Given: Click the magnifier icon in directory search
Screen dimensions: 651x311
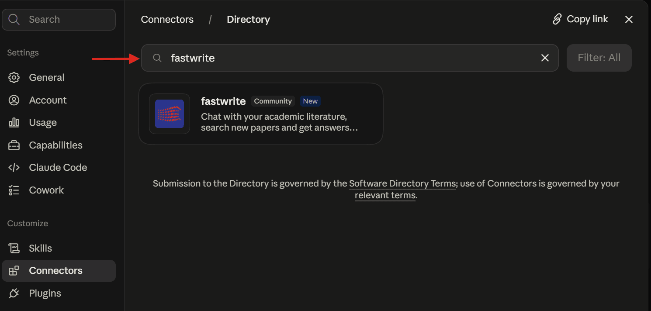Looking at the screenshot, I should tap(157, 58).
